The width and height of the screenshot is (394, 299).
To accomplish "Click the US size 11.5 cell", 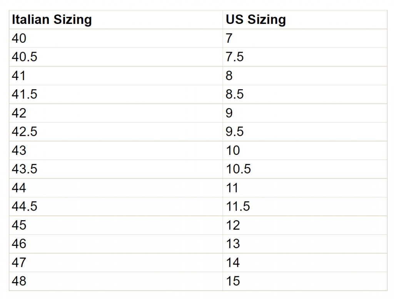I will pos(305,207).
